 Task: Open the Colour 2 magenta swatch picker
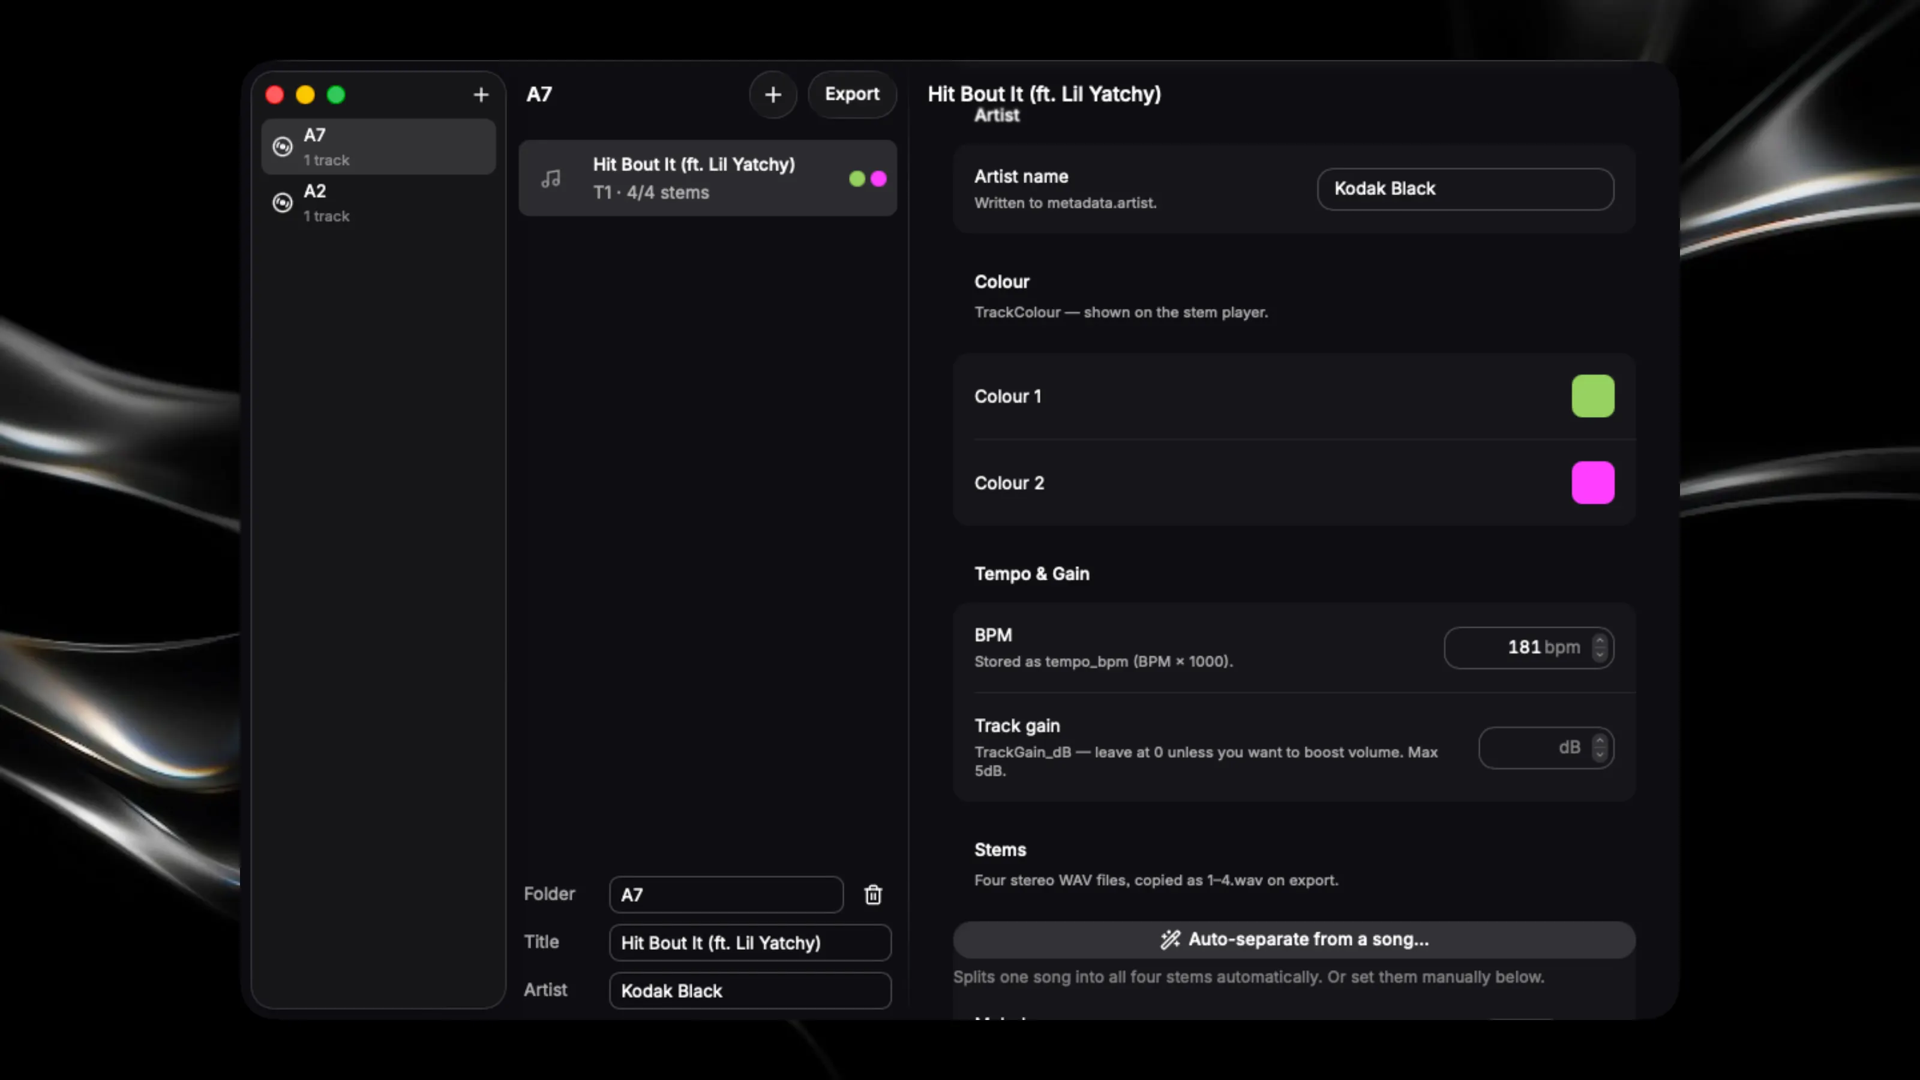coord(1593,482)
